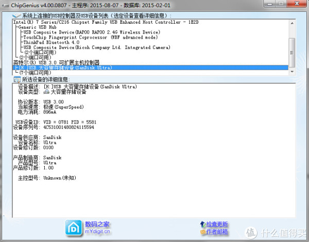Image resolution: width=309 pixels, height=242 pixels.
Task: Click the device list scroll up arrow
Action: click(x=292, y=23)
